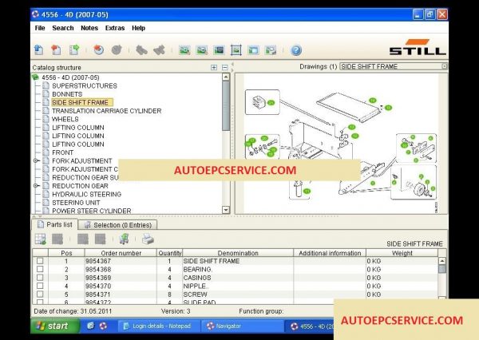Click the red back-arrow document toolbar icon

[56, 49]
